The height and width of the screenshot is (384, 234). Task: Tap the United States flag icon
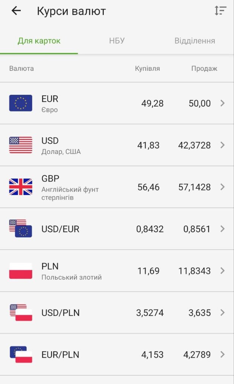pos(21,145)
